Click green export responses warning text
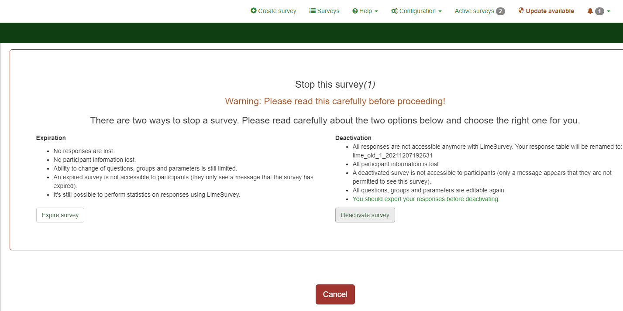This screenshot has height=311, width=623. [426, 199]
